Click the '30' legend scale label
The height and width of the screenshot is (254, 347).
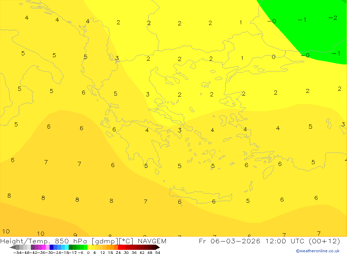[126, 253]
